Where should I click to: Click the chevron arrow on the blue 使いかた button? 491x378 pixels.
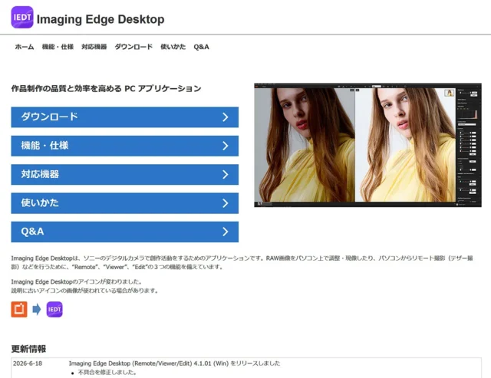pyautogui.click(x=225, y=203)
